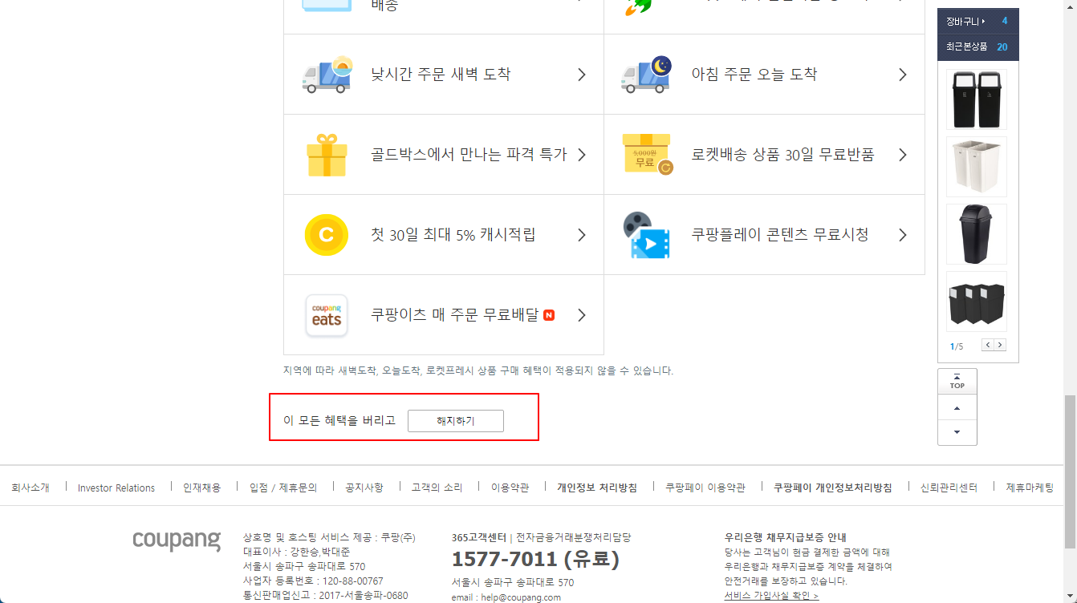Open Investor Relations footer link
This screenshot has height=603, width=1077.
(116, 488)
